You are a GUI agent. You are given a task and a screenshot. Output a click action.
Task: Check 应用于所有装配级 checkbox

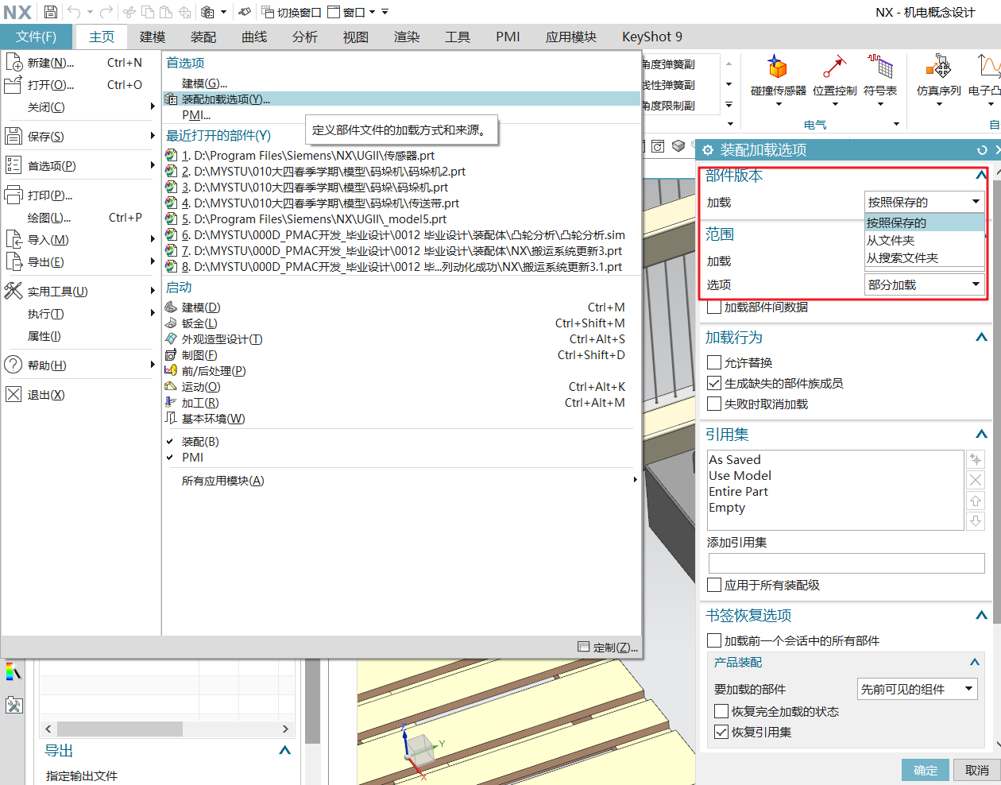click(714, 585)
